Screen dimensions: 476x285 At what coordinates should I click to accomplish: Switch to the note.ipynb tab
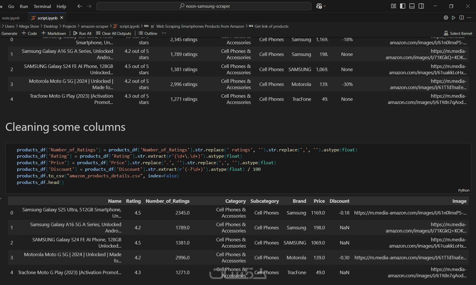coord(11,18)
